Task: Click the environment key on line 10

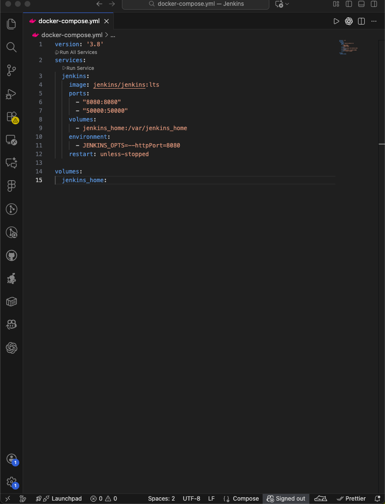Action: tap(88, 137)
